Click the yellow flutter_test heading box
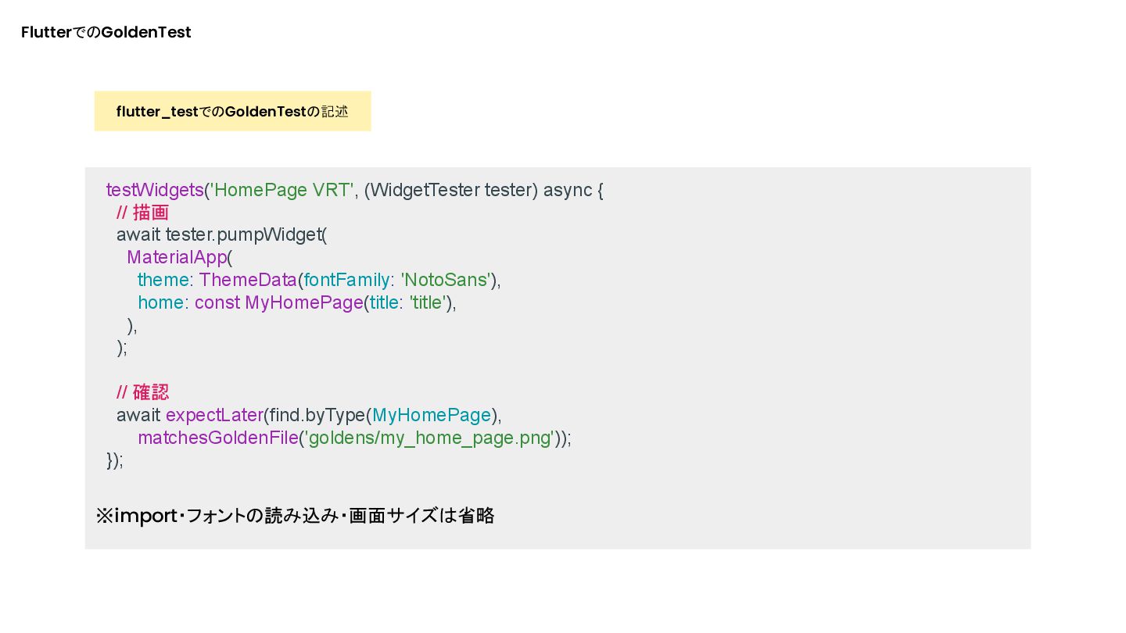 coord(232,112)
